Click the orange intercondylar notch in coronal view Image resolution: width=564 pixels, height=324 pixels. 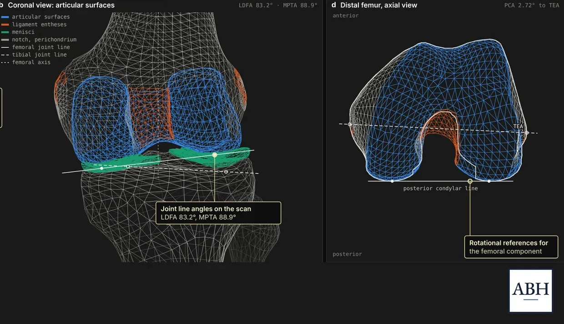[x=149, y=114]
